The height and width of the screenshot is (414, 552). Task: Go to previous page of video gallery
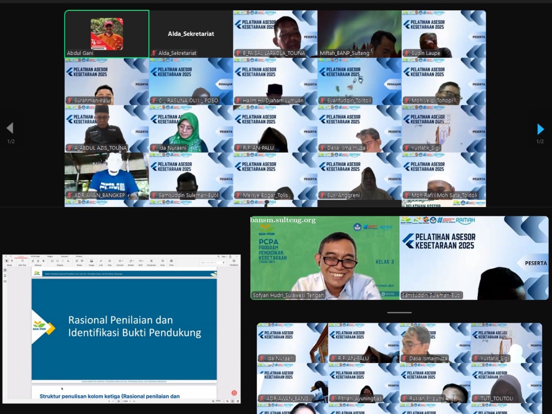coord(10,128)
